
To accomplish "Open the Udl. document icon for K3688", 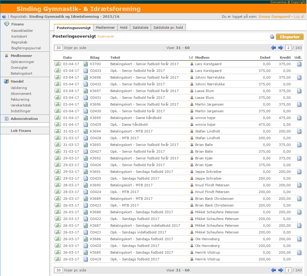I will 299,212.
